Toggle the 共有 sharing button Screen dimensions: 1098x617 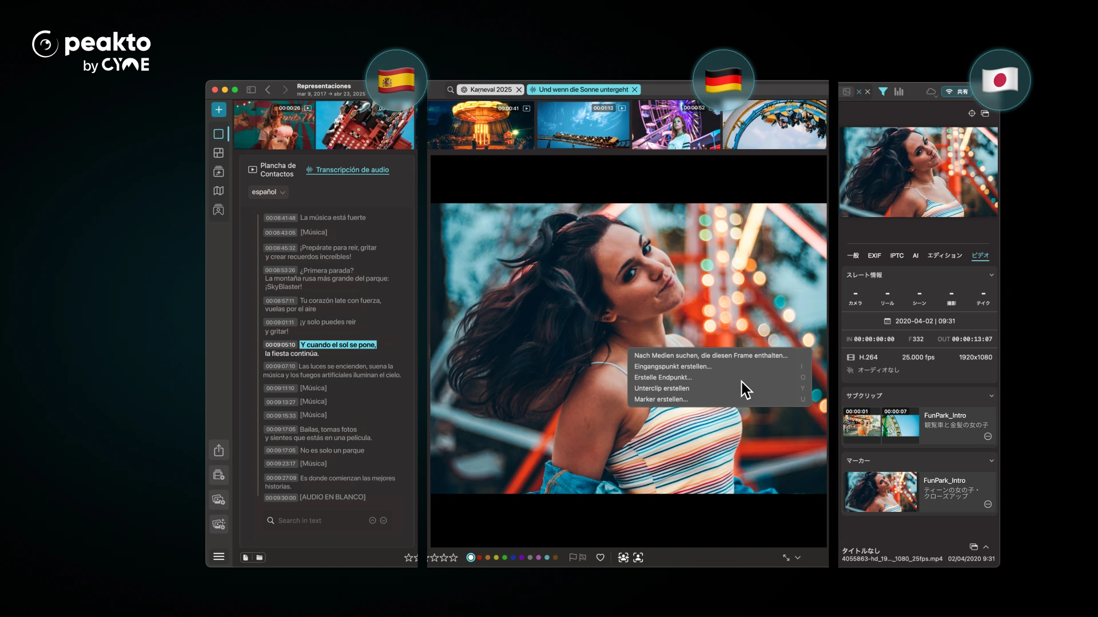[957, 91]
